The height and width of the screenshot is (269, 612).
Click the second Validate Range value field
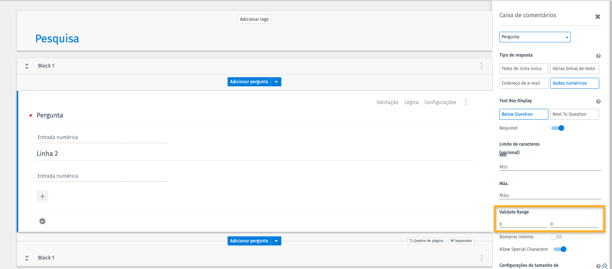[574, 224]
